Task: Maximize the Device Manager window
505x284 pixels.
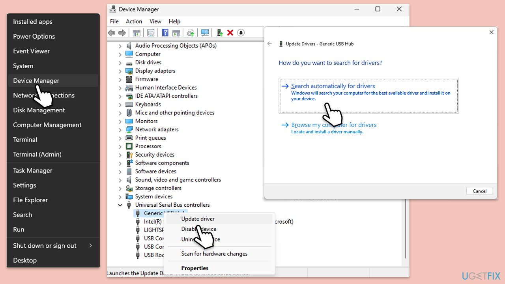Action: pyautogui.click(x=378, y=9)
